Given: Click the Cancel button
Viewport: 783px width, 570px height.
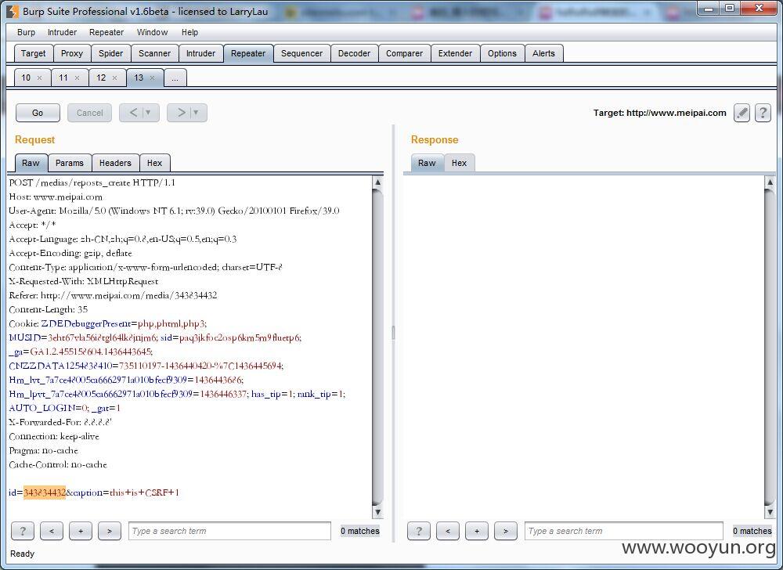Looking at the screenshot, I should (x=90, y=113).
